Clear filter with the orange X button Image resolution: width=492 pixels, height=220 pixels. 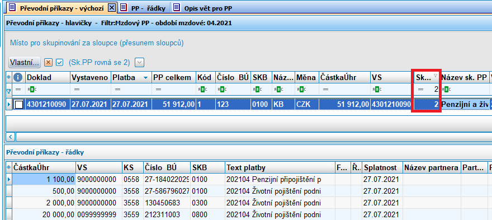tap(48, 63)
